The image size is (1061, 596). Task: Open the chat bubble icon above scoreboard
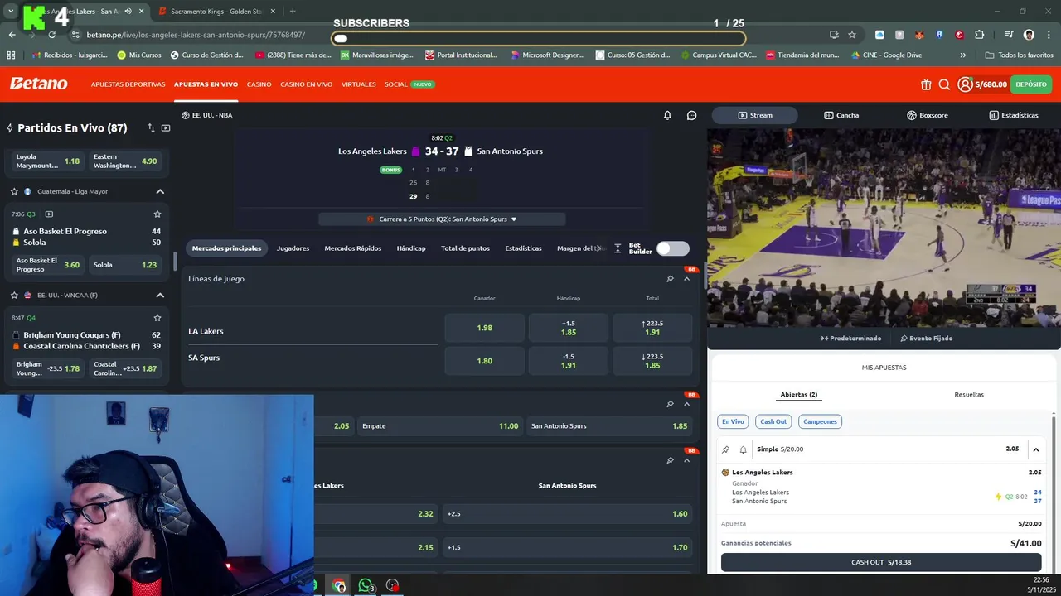[x=692, y=115]
